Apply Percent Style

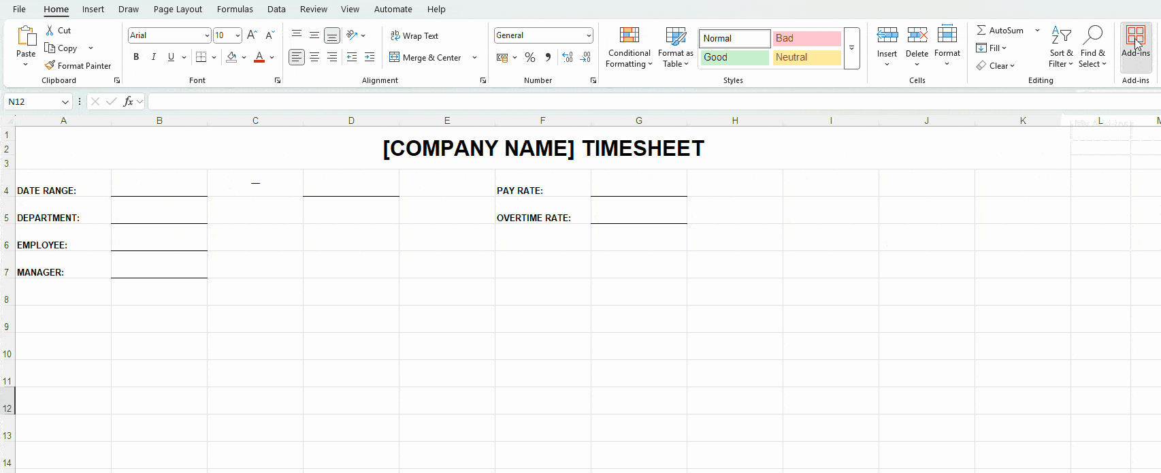(x=530, y=58)
